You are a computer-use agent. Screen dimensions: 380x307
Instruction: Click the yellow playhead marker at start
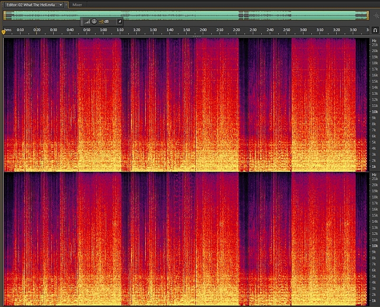(x=3, y=32)
